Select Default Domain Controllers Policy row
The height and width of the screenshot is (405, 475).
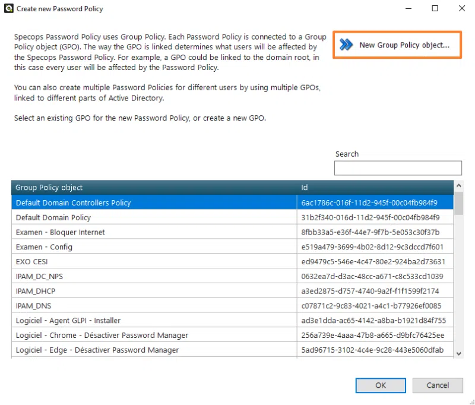click(x=73, y=202)
